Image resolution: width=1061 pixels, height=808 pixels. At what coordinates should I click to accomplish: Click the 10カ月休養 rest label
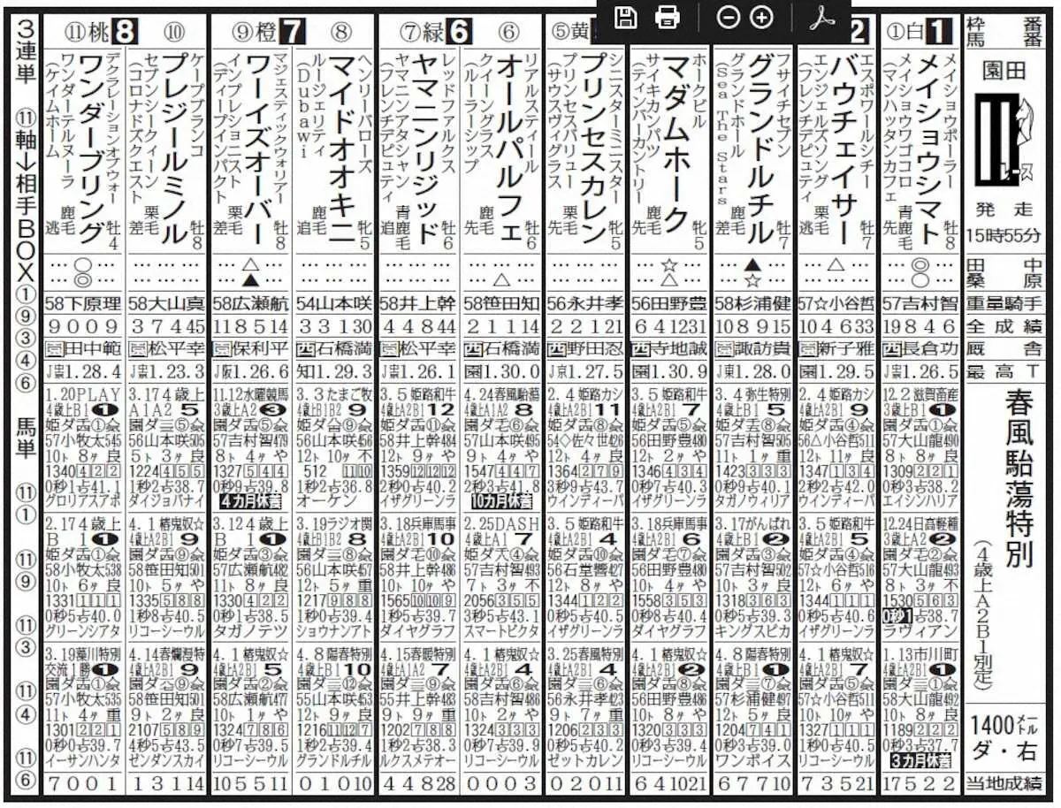[503, 500]
